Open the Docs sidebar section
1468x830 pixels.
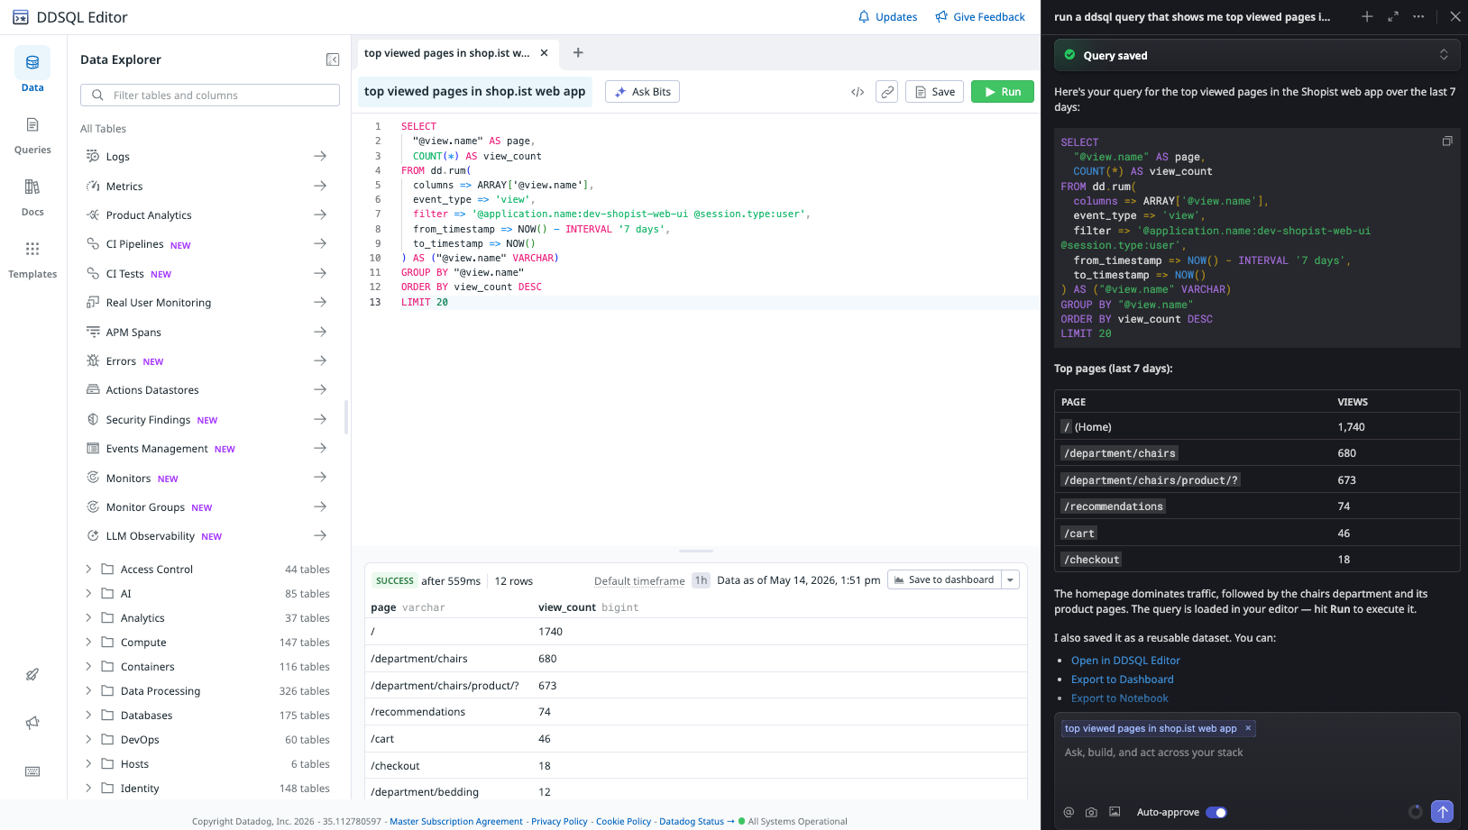click(x=32, y=196)
